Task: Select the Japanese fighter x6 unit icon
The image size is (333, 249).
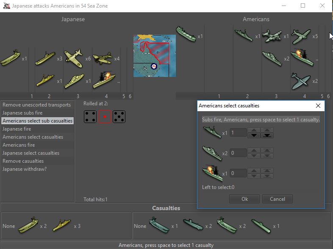Action: (74, 57)
